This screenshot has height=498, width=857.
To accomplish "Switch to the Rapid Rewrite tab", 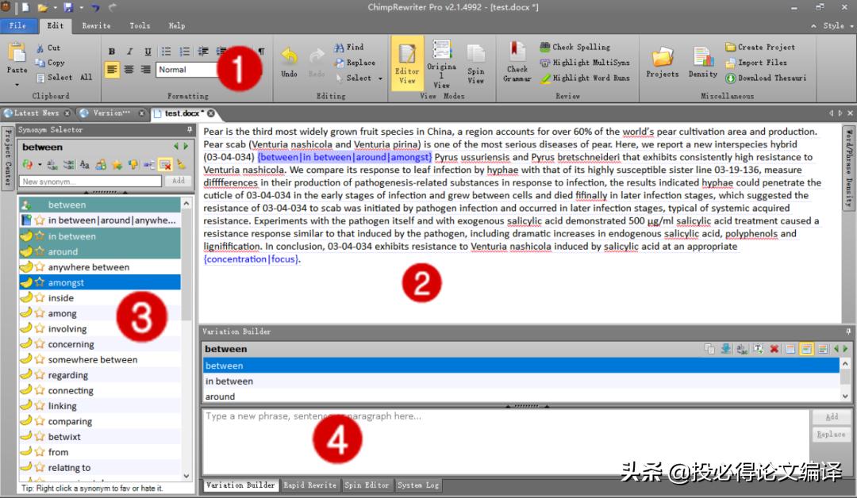I will click(309, 485).
